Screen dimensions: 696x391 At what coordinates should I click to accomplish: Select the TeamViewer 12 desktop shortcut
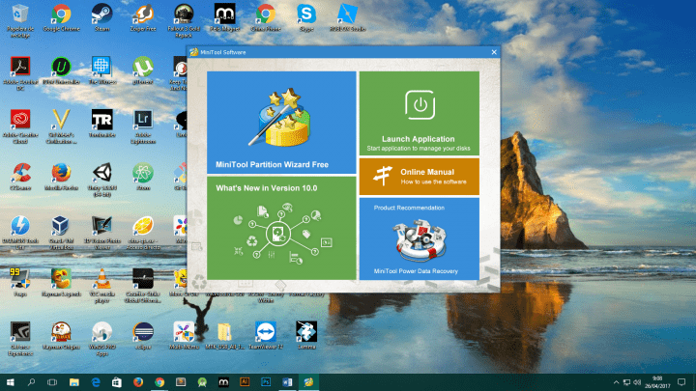click(x=266, y=336)
